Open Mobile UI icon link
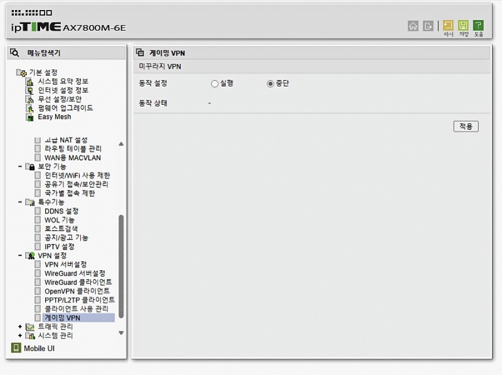The width and height of the screenshot is (502, 375). (x=16, y=348)
